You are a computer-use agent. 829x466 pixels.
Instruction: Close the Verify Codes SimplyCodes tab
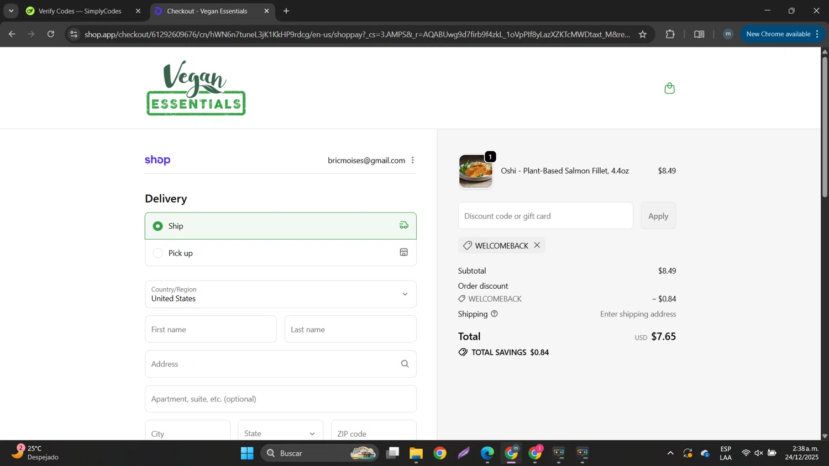(138, 11)
